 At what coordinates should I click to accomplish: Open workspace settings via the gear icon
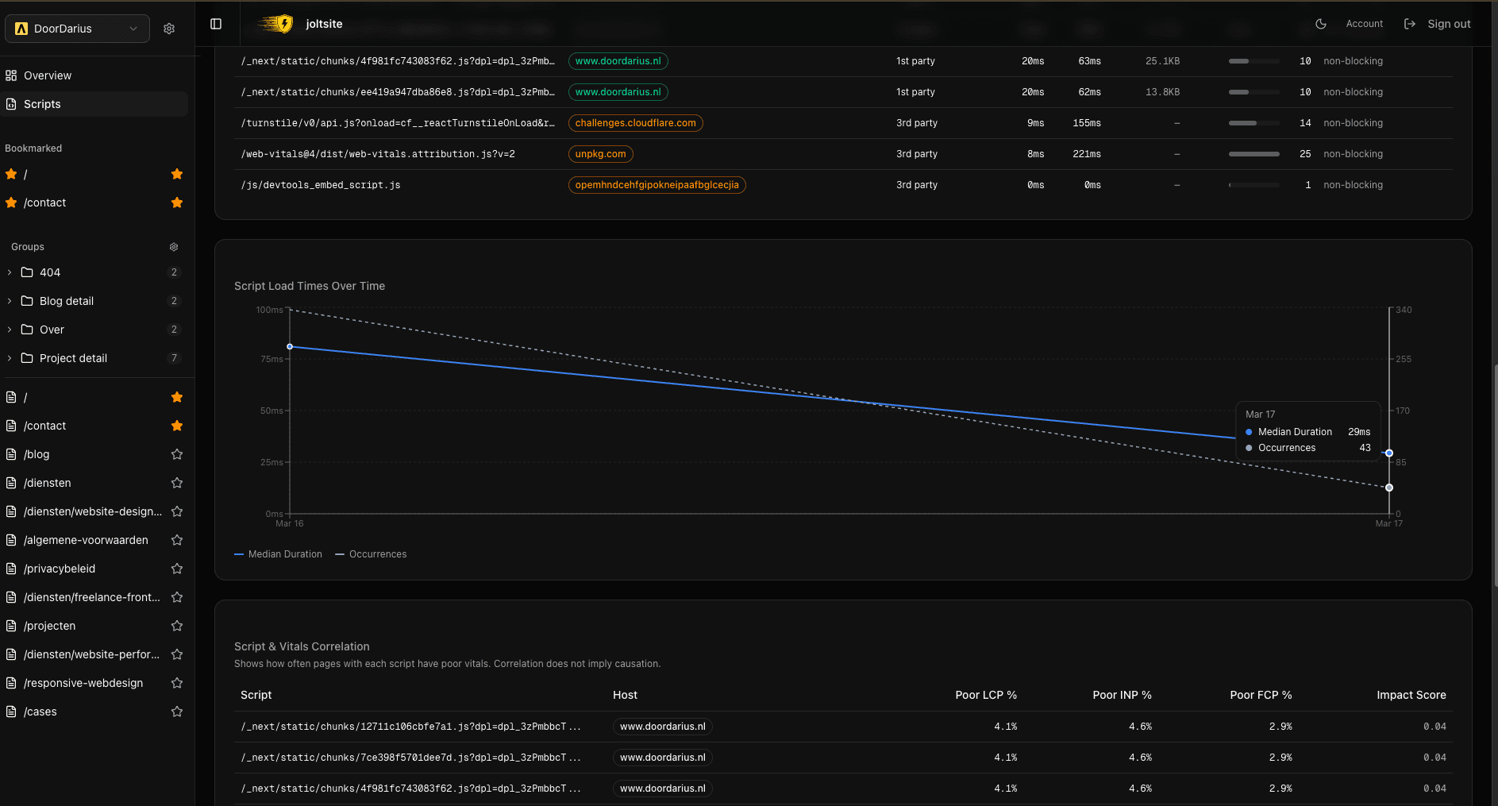point(168,28)
